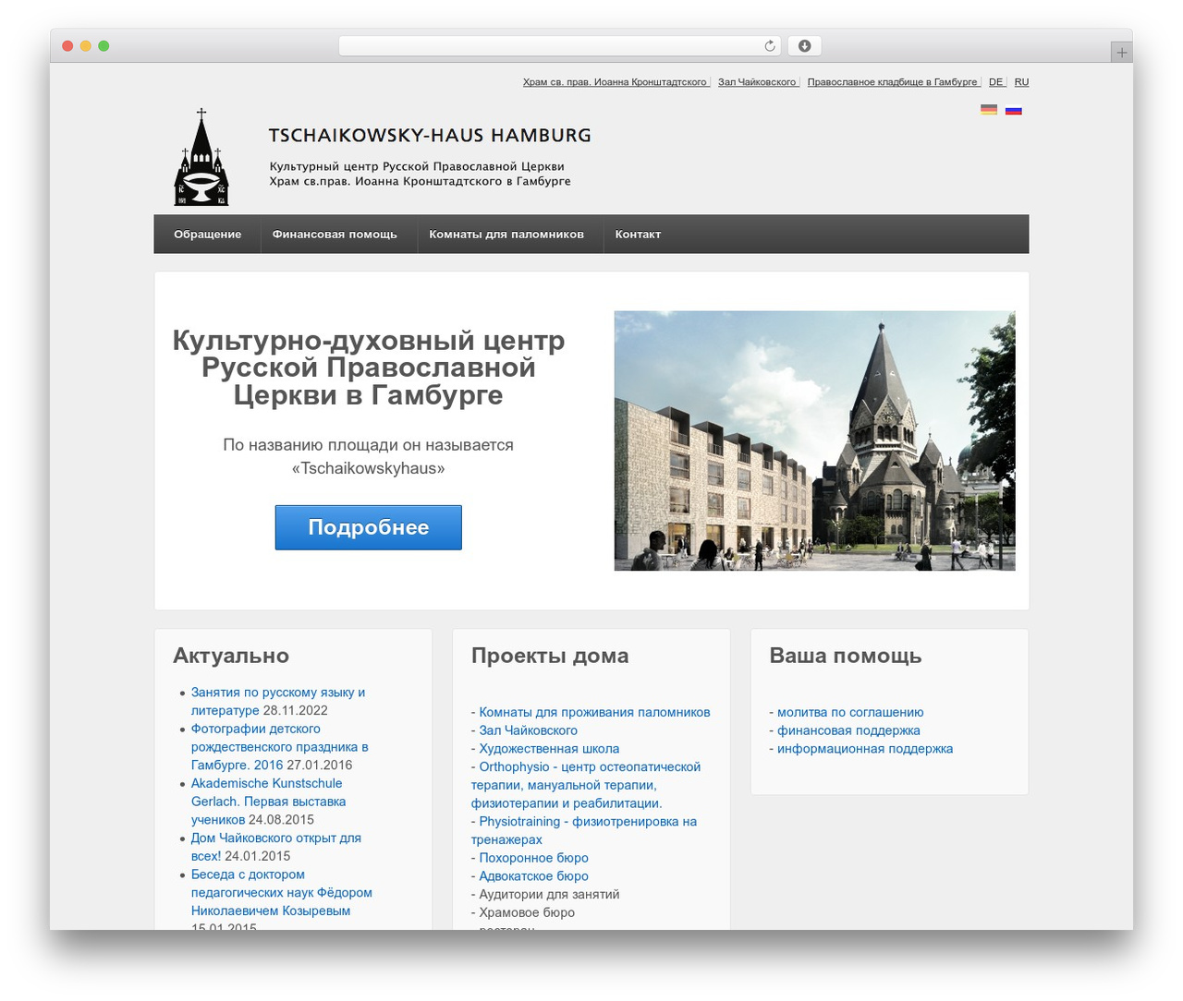Image resolution: width=1183 pixels, height=1001 pixels.
Task: Open Зал Чайковского project link
Action: tap(529, 730)
